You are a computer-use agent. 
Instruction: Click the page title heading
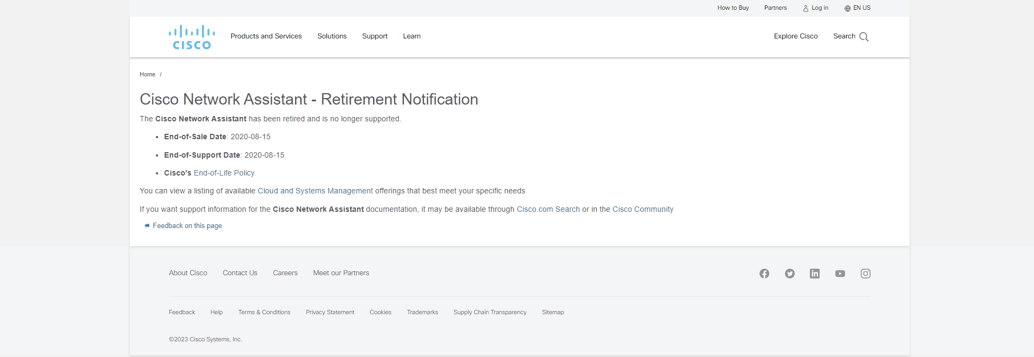(309, 99)
